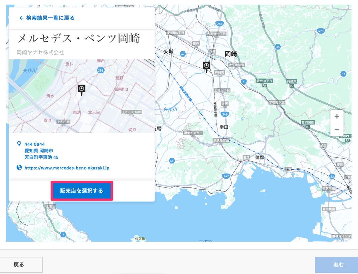
Task: Click the route 1 shield on the map
Action: coord(244,82)
